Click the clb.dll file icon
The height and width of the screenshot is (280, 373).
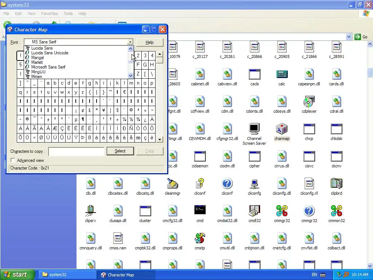pyautogui.click(x=90, y=184)
